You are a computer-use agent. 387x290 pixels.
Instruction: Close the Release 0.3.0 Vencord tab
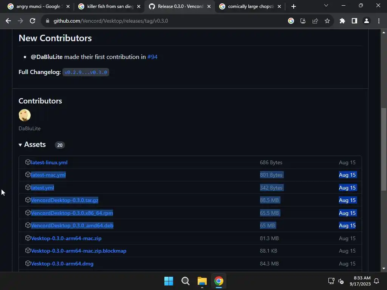tap(209, 6)
